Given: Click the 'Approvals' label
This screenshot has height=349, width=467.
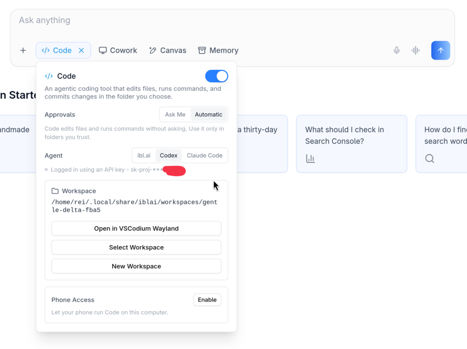Looking at the screenshot, I should [60, 114].
